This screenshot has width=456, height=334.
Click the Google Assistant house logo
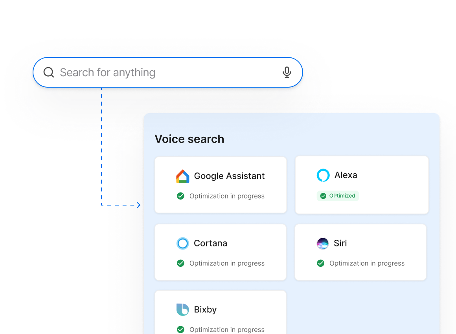pos(183,176)
